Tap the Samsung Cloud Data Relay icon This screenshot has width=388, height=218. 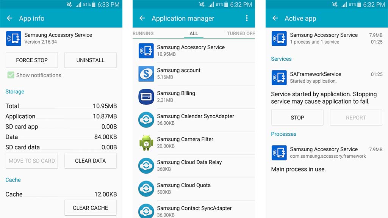(146, 166)
